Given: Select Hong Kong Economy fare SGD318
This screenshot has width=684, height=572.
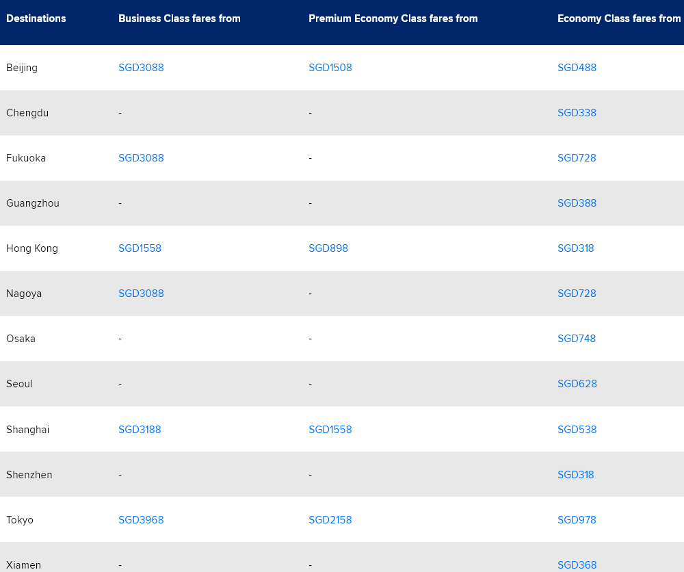Looking at the screenshot, I should (x=575, y=248).
